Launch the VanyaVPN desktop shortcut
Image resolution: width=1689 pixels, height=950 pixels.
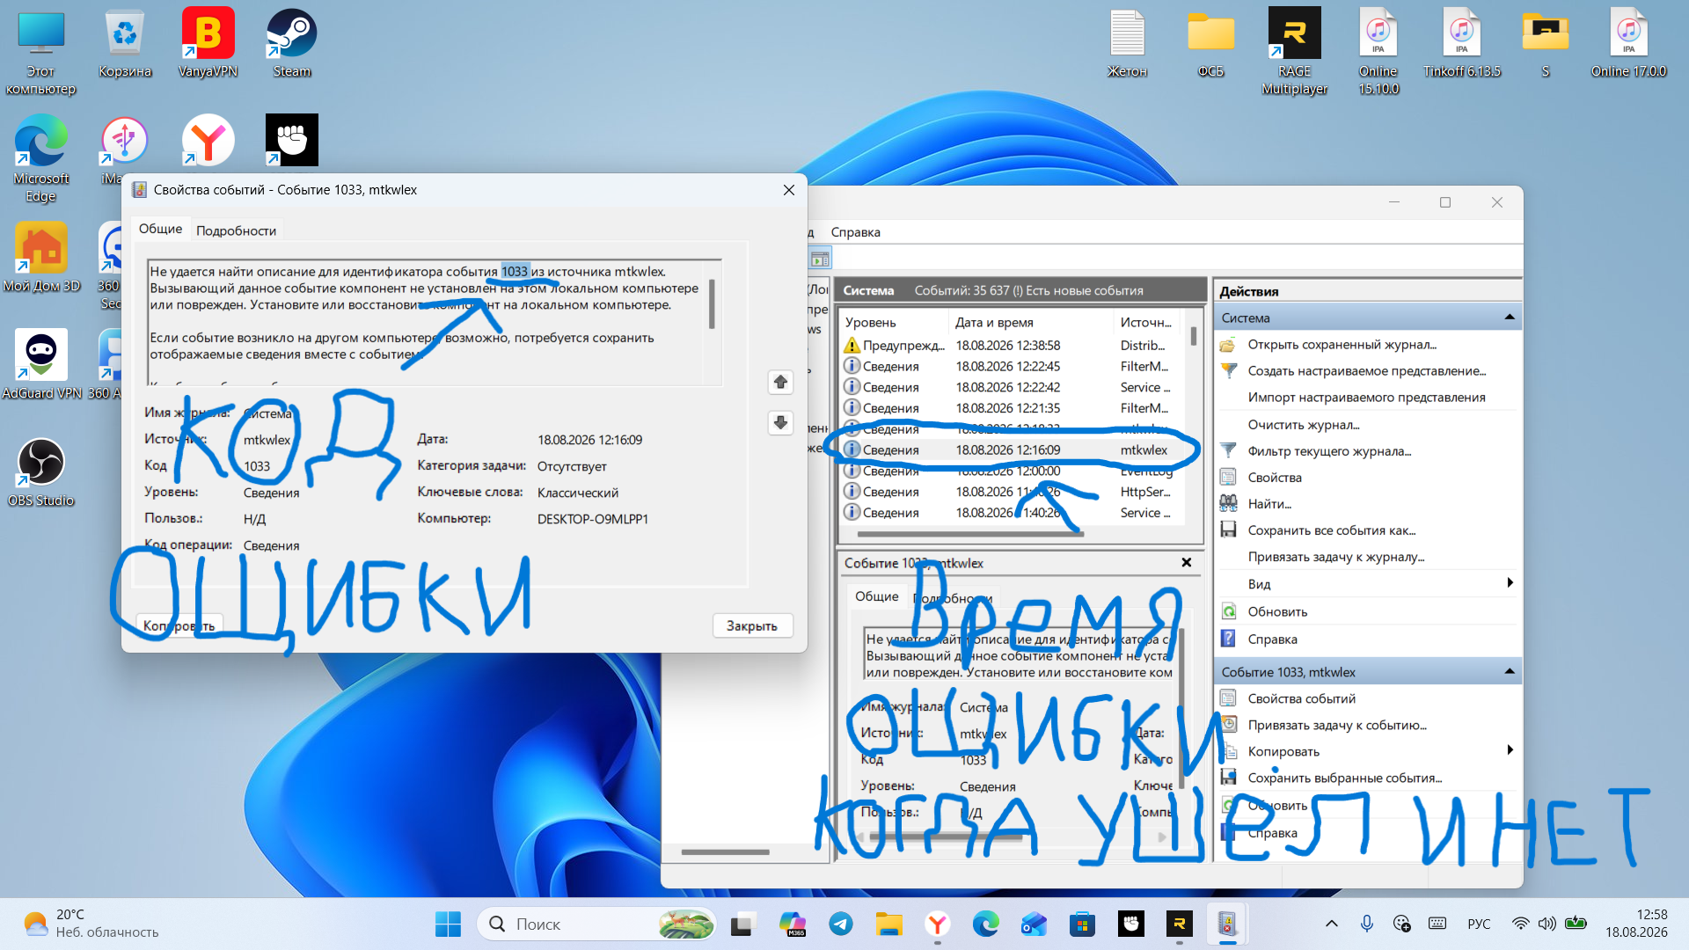click(208, 43)
